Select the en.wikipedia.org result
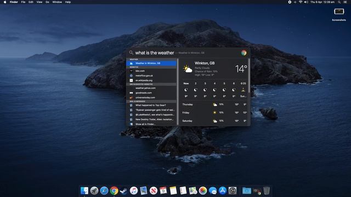351x197 pixels. tap(151, 80)
